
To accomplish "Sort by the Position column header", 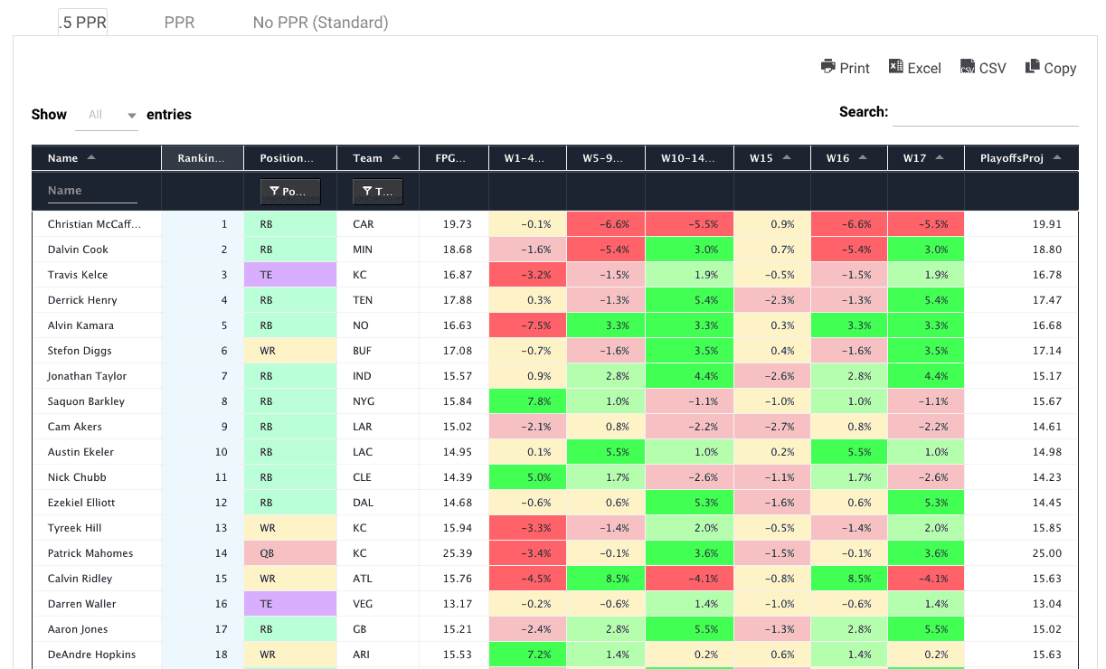I will click(x=290, y=158).
